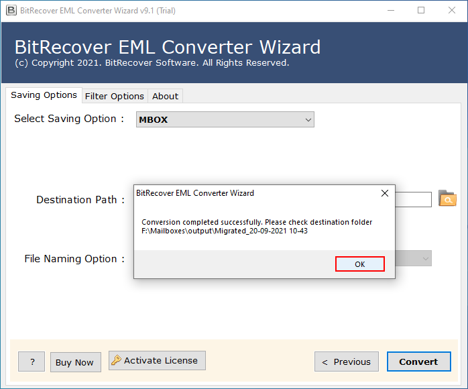Switch to the Saving Options tab
This screenshot has width=468, height=389.
tap(44, 95)
